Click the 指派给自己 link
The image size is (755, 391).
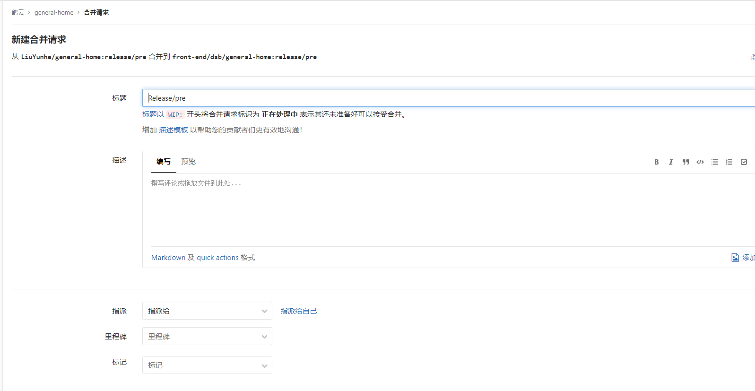[x=299, y=311]
